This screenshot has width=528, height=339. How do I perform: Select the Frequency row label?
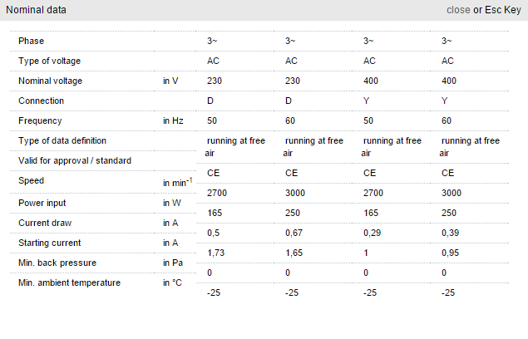[41, 120]
